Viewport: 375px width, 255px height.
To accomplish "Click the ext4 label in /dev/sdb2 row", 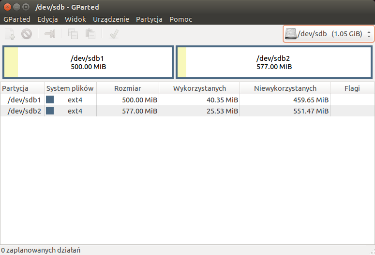I will 75,111.
